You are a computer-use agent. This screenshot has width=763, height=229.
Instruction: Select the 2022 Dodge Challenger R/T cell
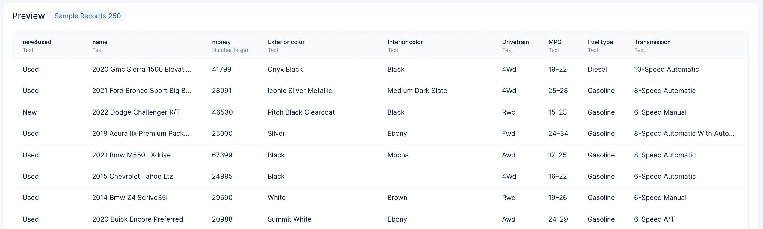[x=136, y=112]
